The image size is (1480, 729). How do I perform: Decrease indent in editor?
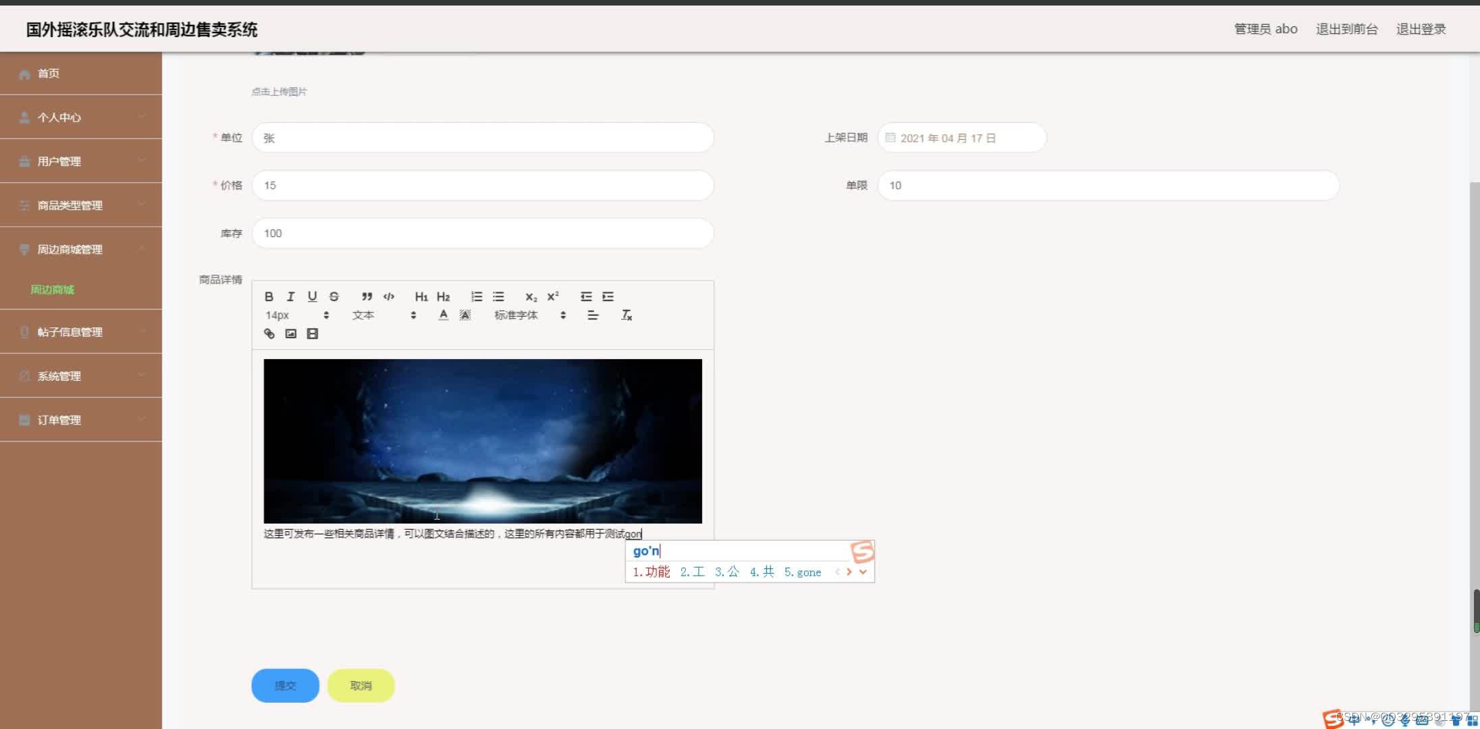586,296
